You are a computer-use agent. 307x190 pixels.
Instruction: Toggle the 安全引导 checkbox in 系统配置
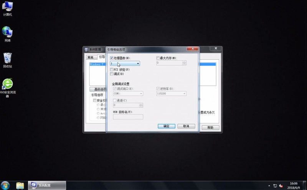[94, 101]
